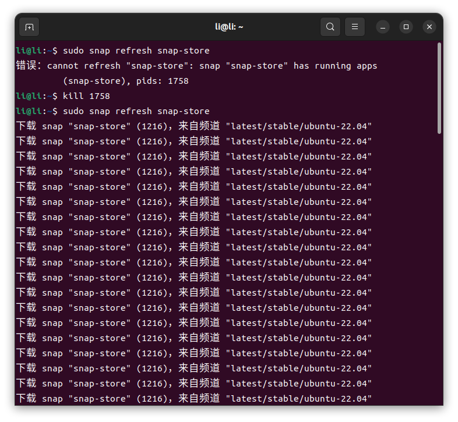458x422 pixels.
Task: Close the terminal window
Action: coord(429,27)
